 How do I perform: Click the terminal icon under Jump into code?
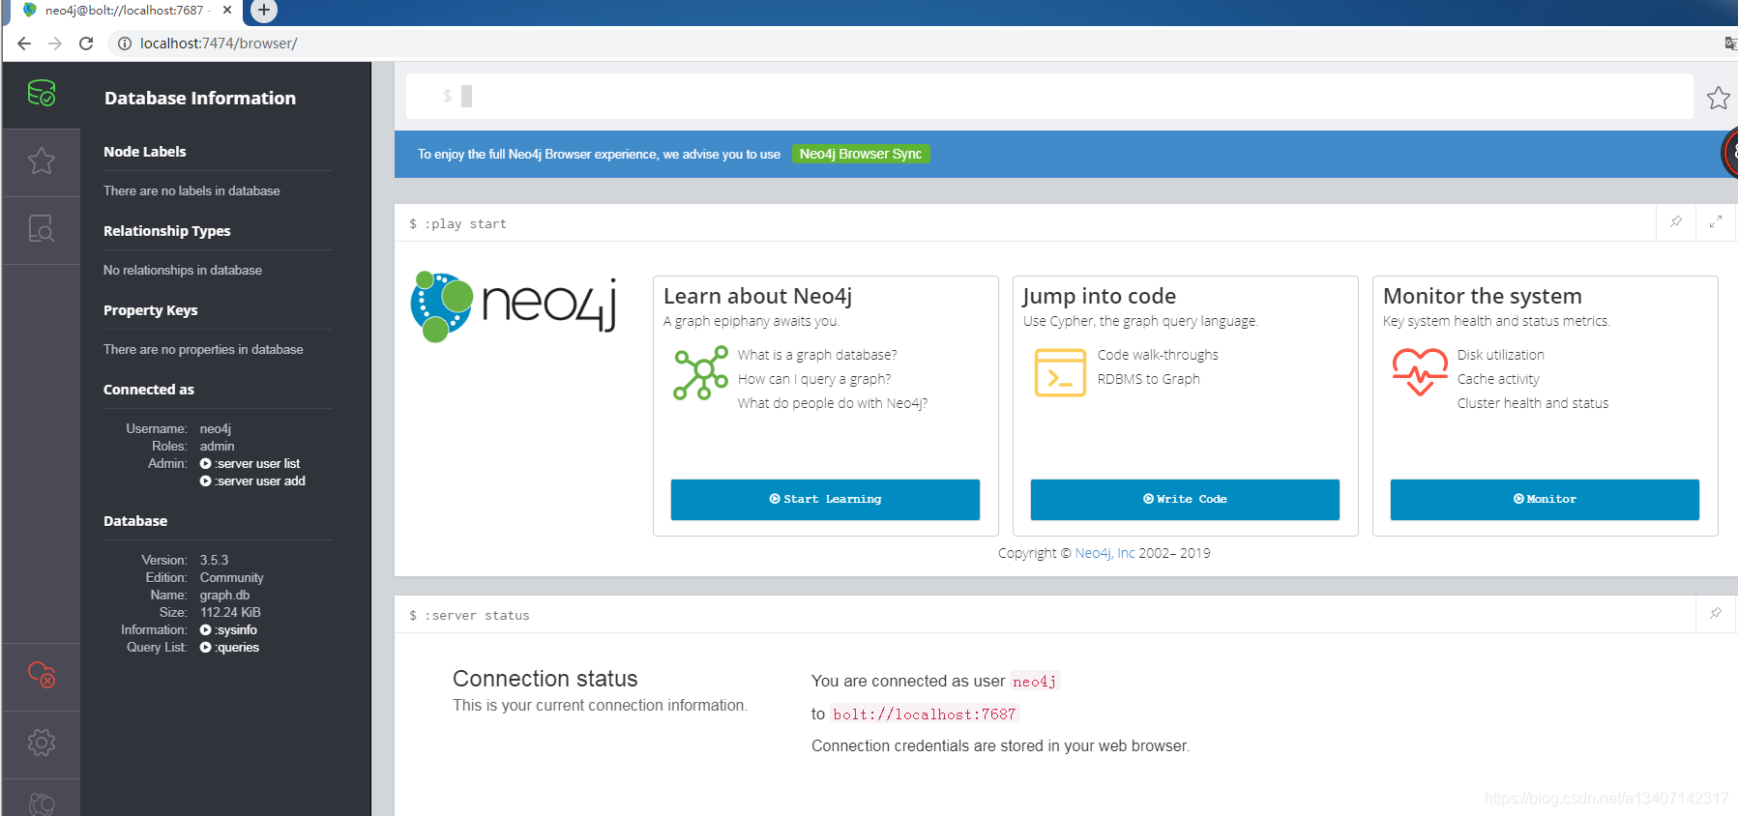tap(1060, 372)
